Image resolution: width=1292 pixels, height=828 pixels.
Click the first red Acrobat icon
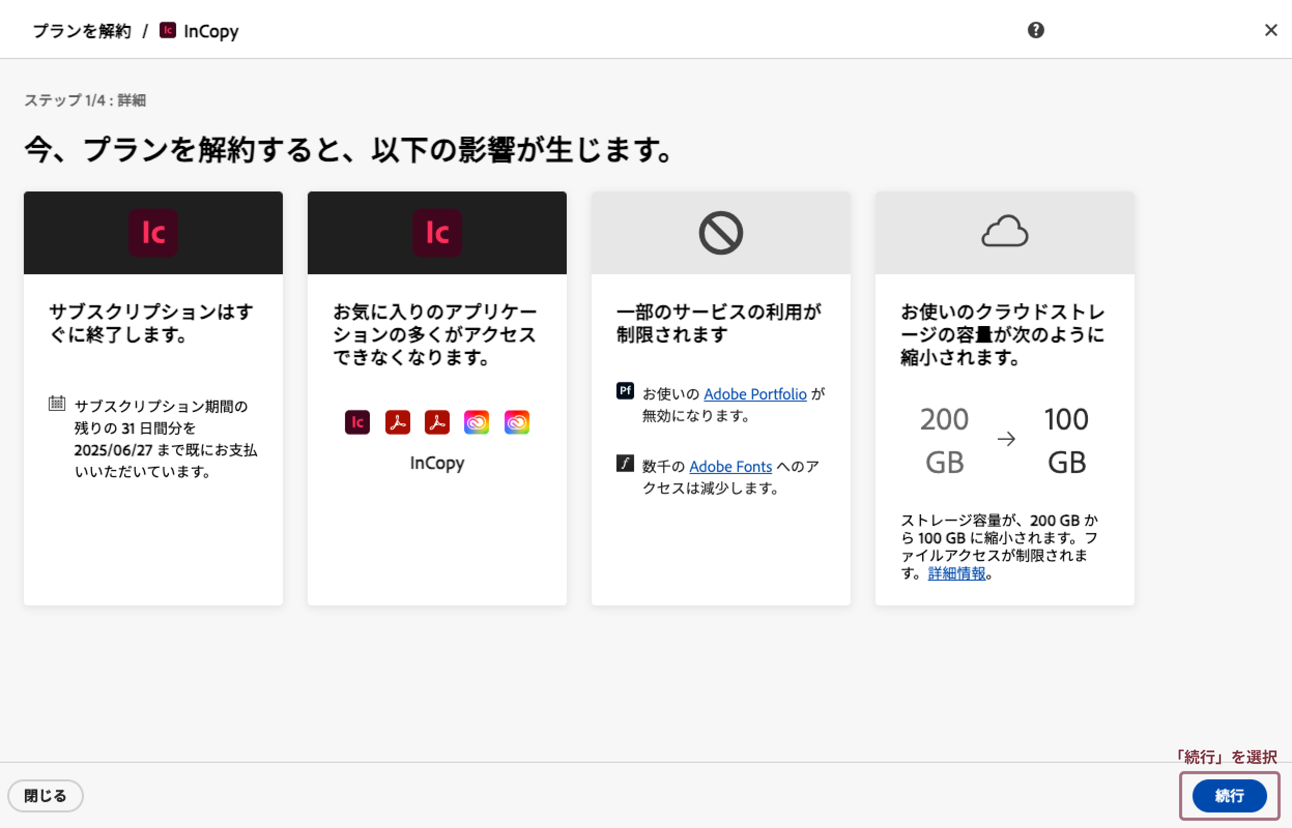coord(398,422)
